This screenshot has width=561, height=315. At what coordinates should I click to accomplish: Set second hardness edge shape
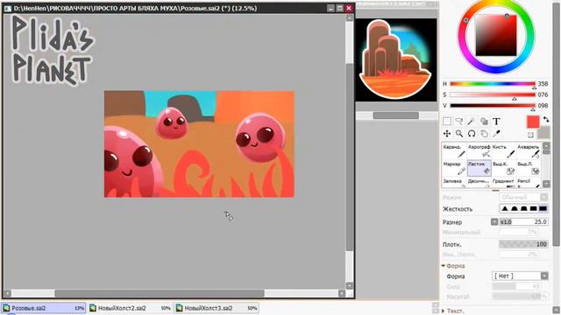coord(515,208)
